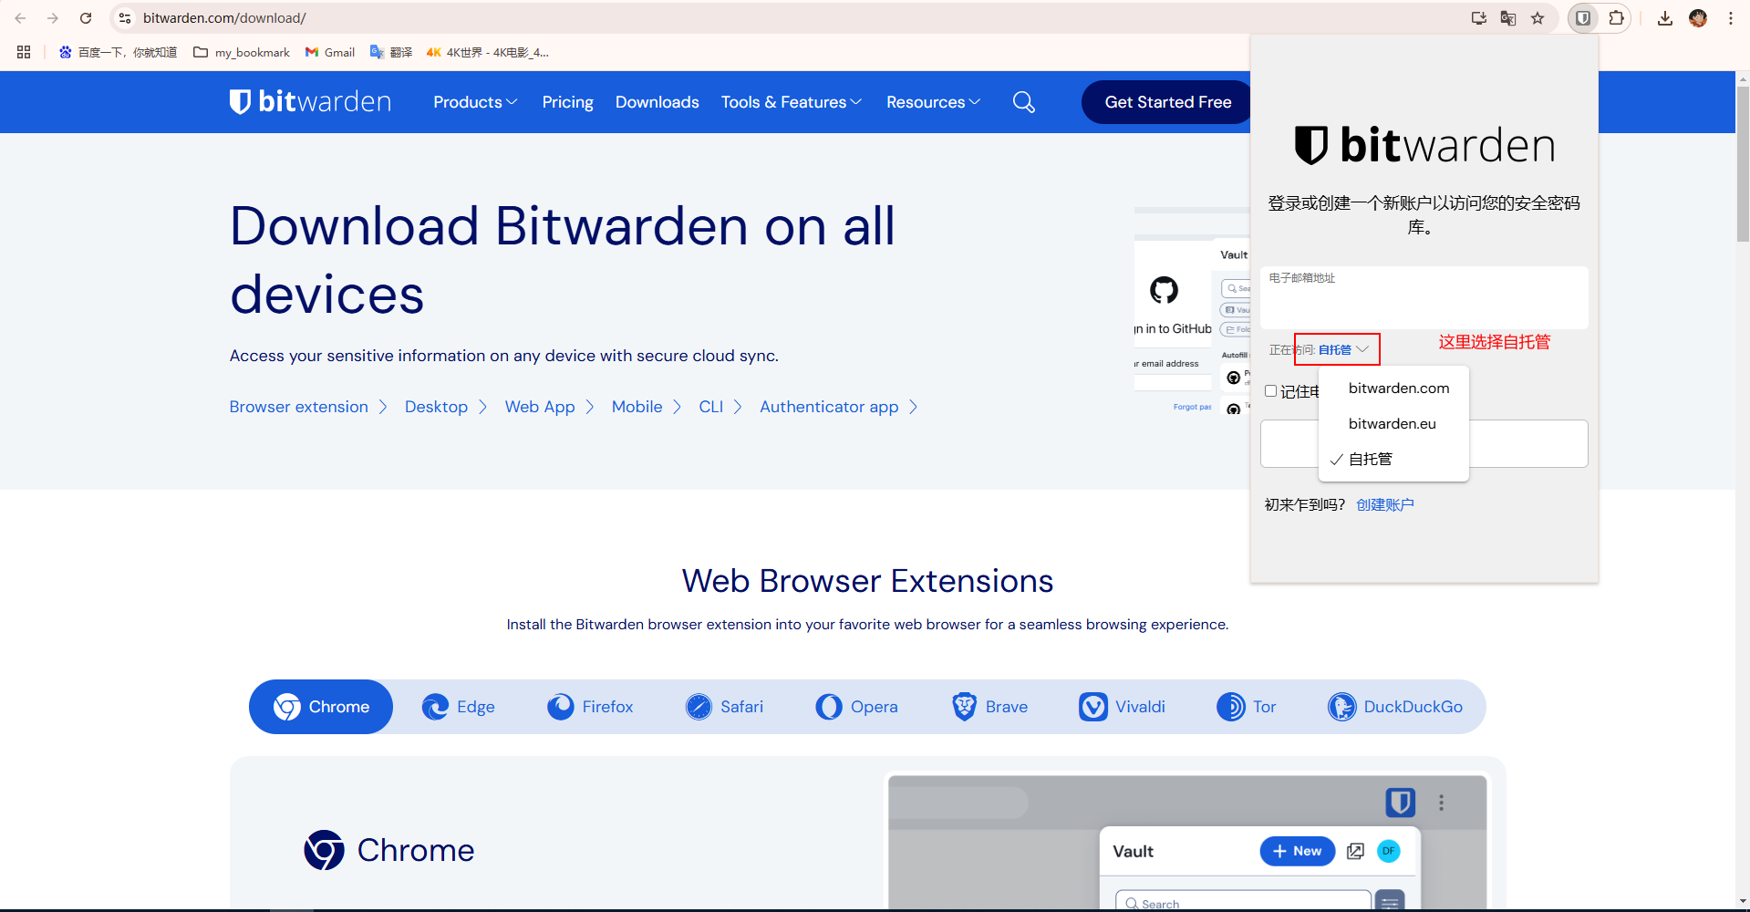Click the page vertical scrollbar thumb
This screenshot has height=912, width=1750.
[x=1743, y=164]
